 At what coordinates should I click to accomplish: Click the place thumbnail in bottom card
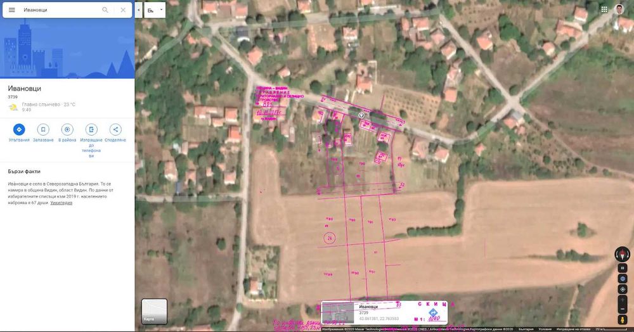(339, 312)
